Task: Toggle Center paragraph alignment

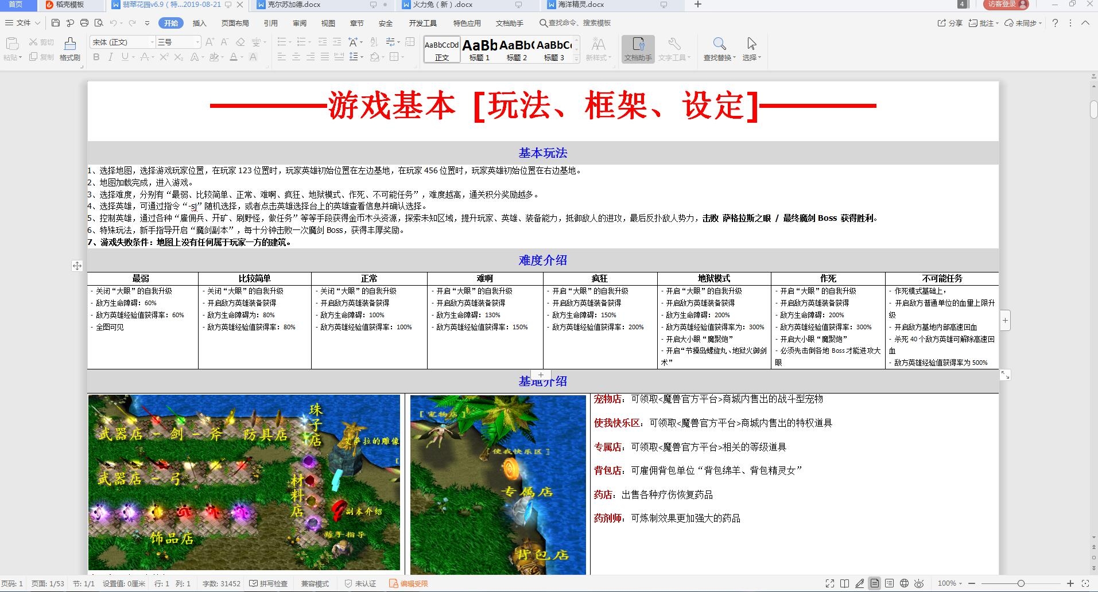Action: point(296,57)
